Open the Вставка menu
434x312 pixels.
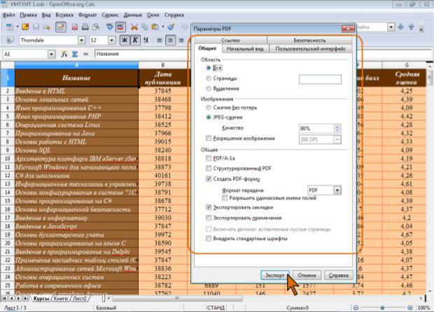click(64, 15)
